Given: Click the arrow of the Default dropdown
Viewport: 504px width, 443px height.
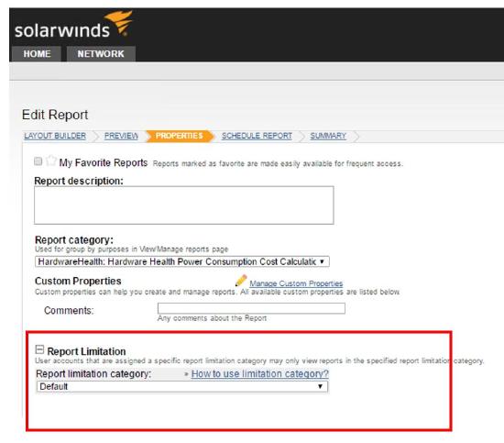Looking at the screenshot, I should point(320,386).
